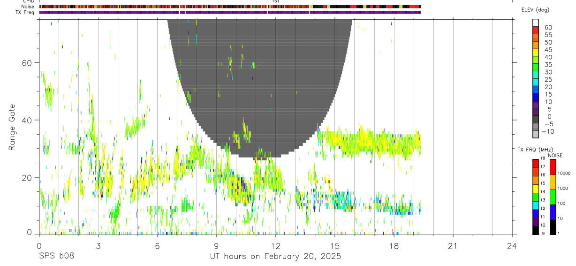576x266 pixels.
Task: Click the value 1000 in the NOISE legend
Action: 563,189
